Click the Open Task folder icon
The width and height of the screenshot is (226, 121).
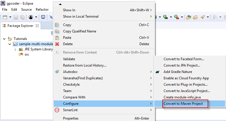[x=195, y=17]
